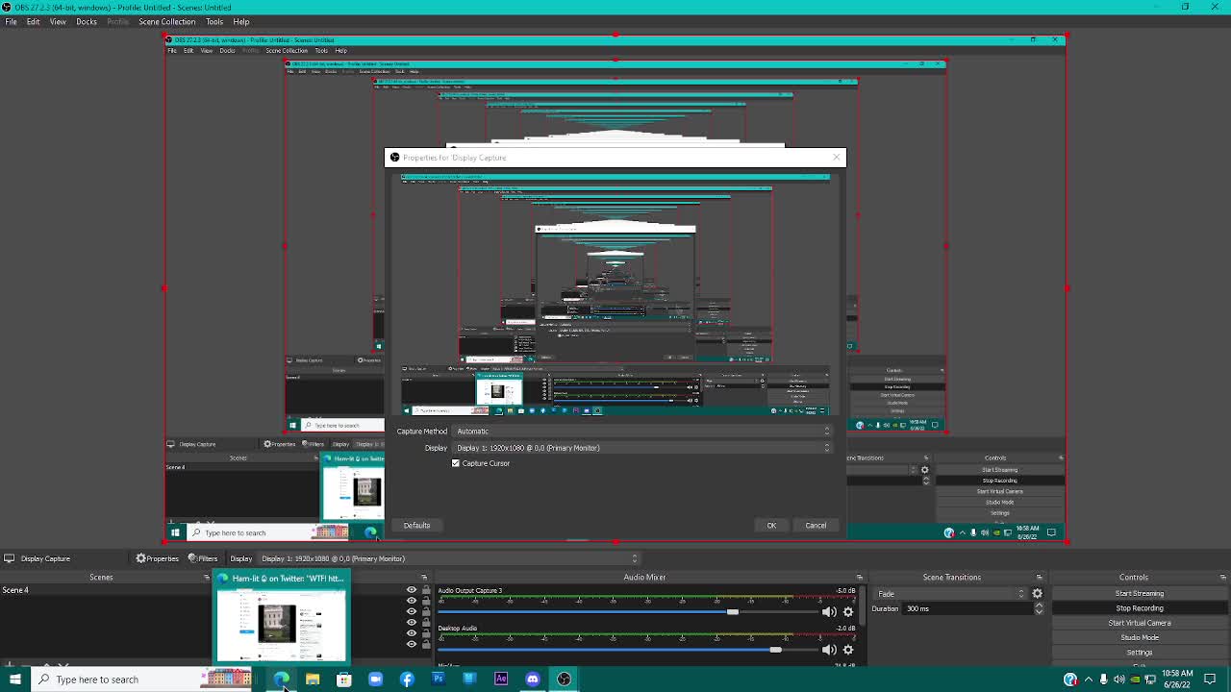This screenshot has height=692, width=1231.
Task: Open Discord from the taskbar
Action: pos(533,680)
